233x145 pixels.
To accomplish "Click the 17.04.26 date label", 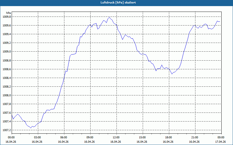I will pyautogui.click(x=220, y=142).
